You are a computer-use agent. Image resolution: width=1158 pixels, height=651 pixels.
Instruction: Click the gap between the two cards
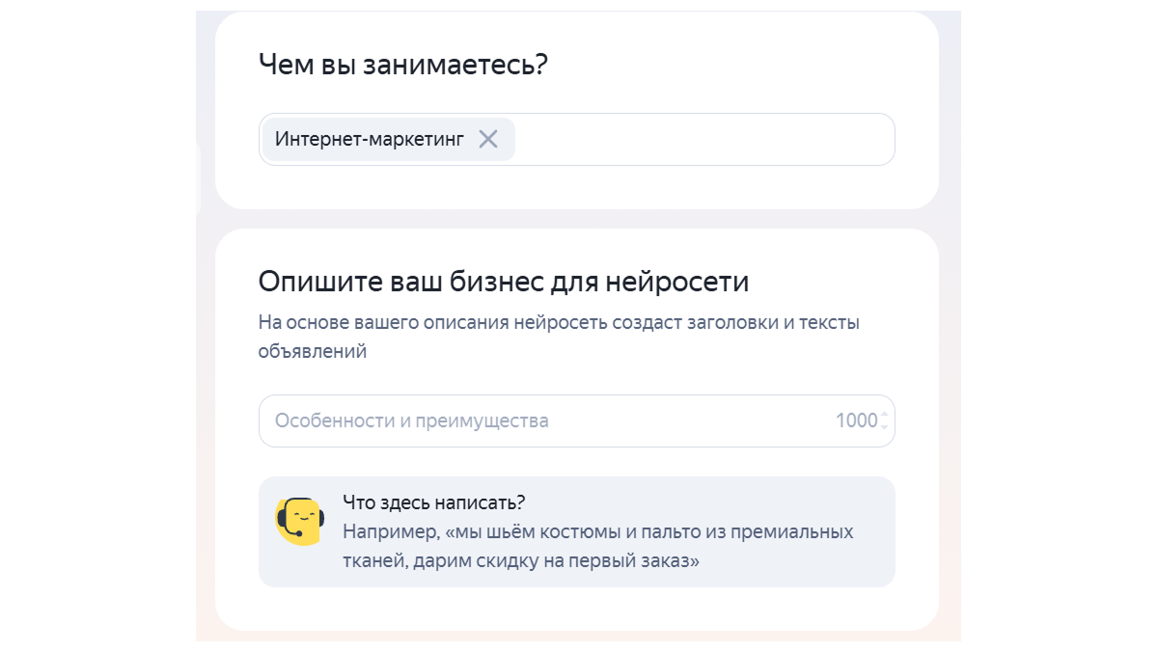[x=577, y=219]
